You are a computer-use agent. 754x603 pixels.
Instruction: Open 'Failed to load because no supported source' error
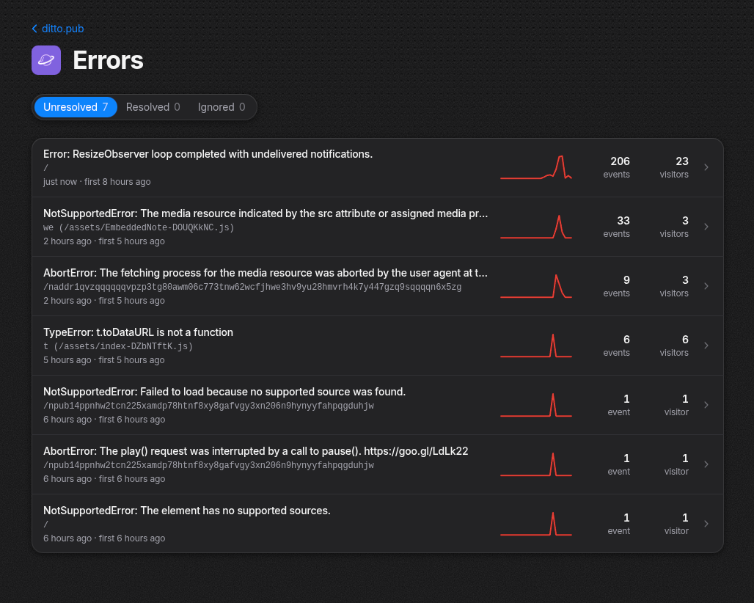pos(224,392)
